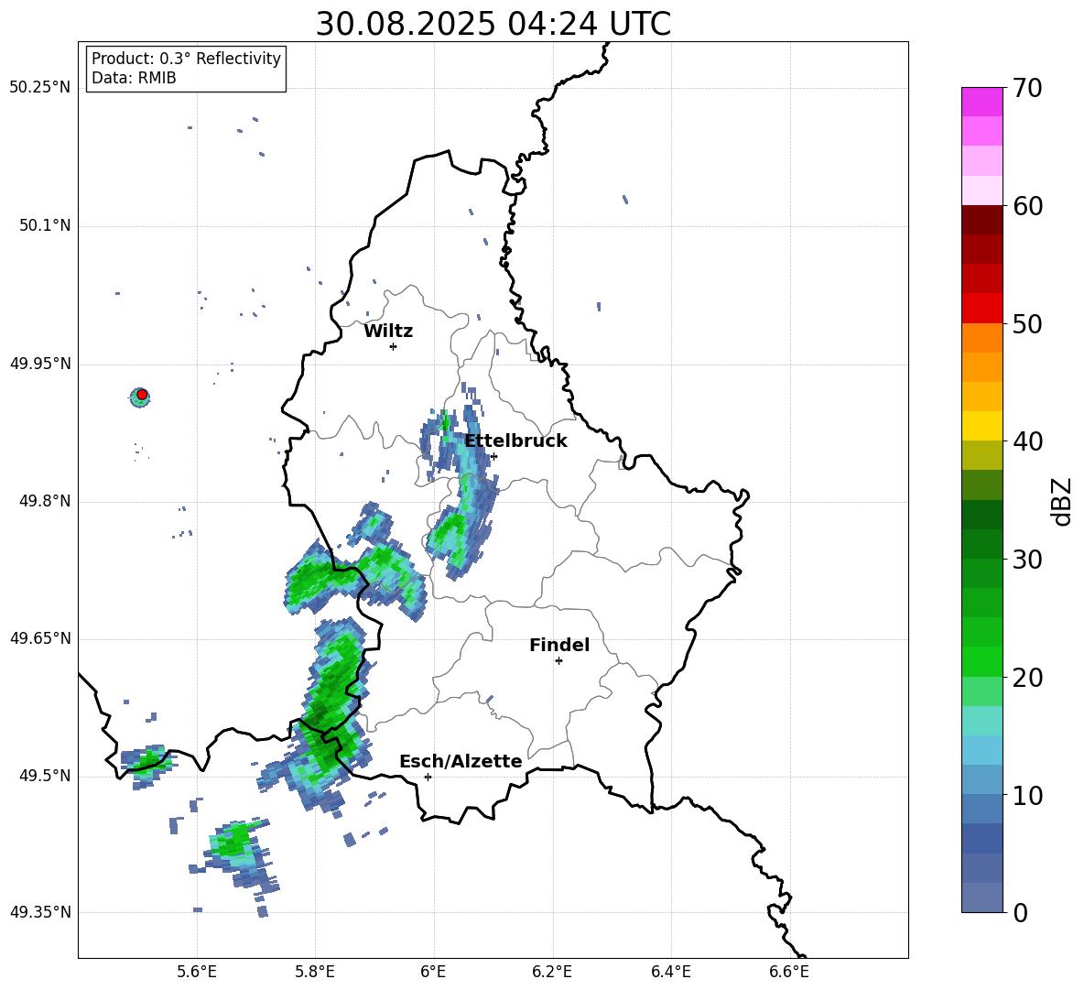Click the 6.2°E longitude label
The image size is (1084, 990).
[552, 972]
